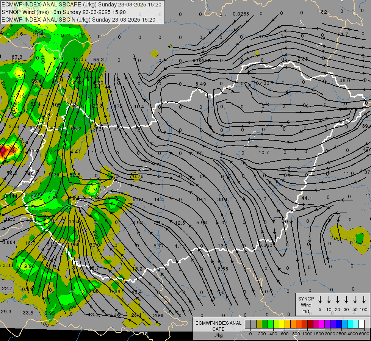Click the map value 8.88
This screenshot has height=341, width=371.
[x=223, y=269]
